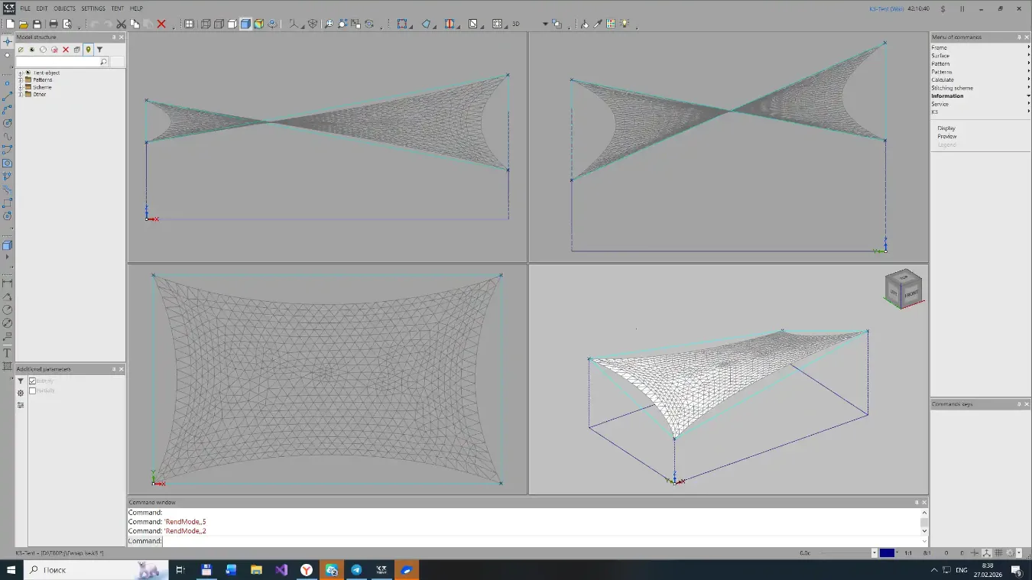
Task: Open the OBJECTS menu
Action: 64,8
